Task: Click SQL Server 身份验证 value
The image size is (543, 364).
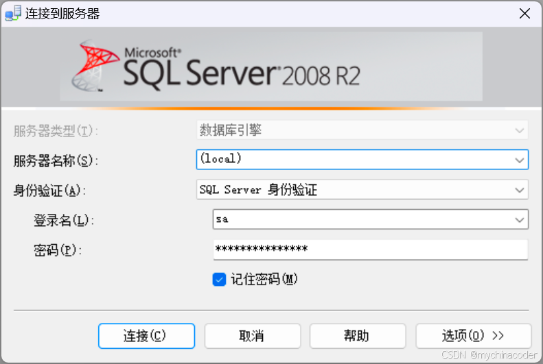Action: (x=258, y=190)
